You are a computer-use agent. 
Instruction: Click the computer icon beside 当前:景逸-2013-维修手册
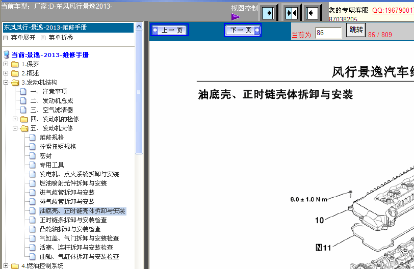pyautogui.click(x=7, y=55)
